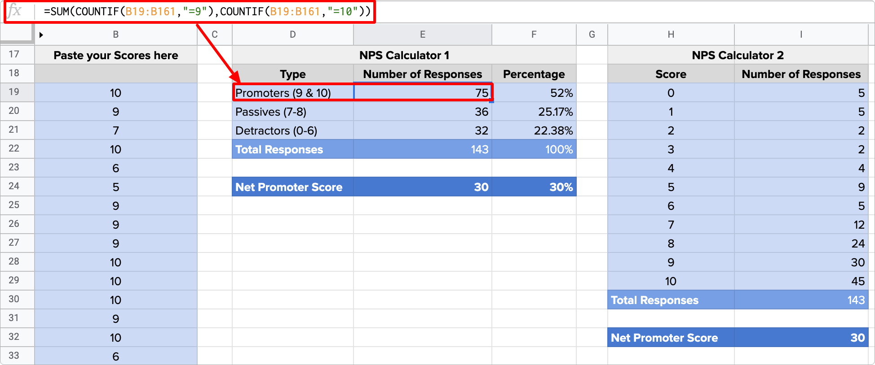Click inside the formula bar text
The image size is (875, 365).
pos(207,12)
